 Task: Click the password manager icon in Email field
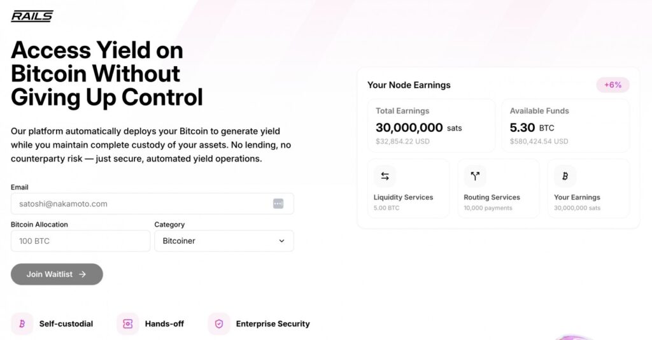[278, 204]
